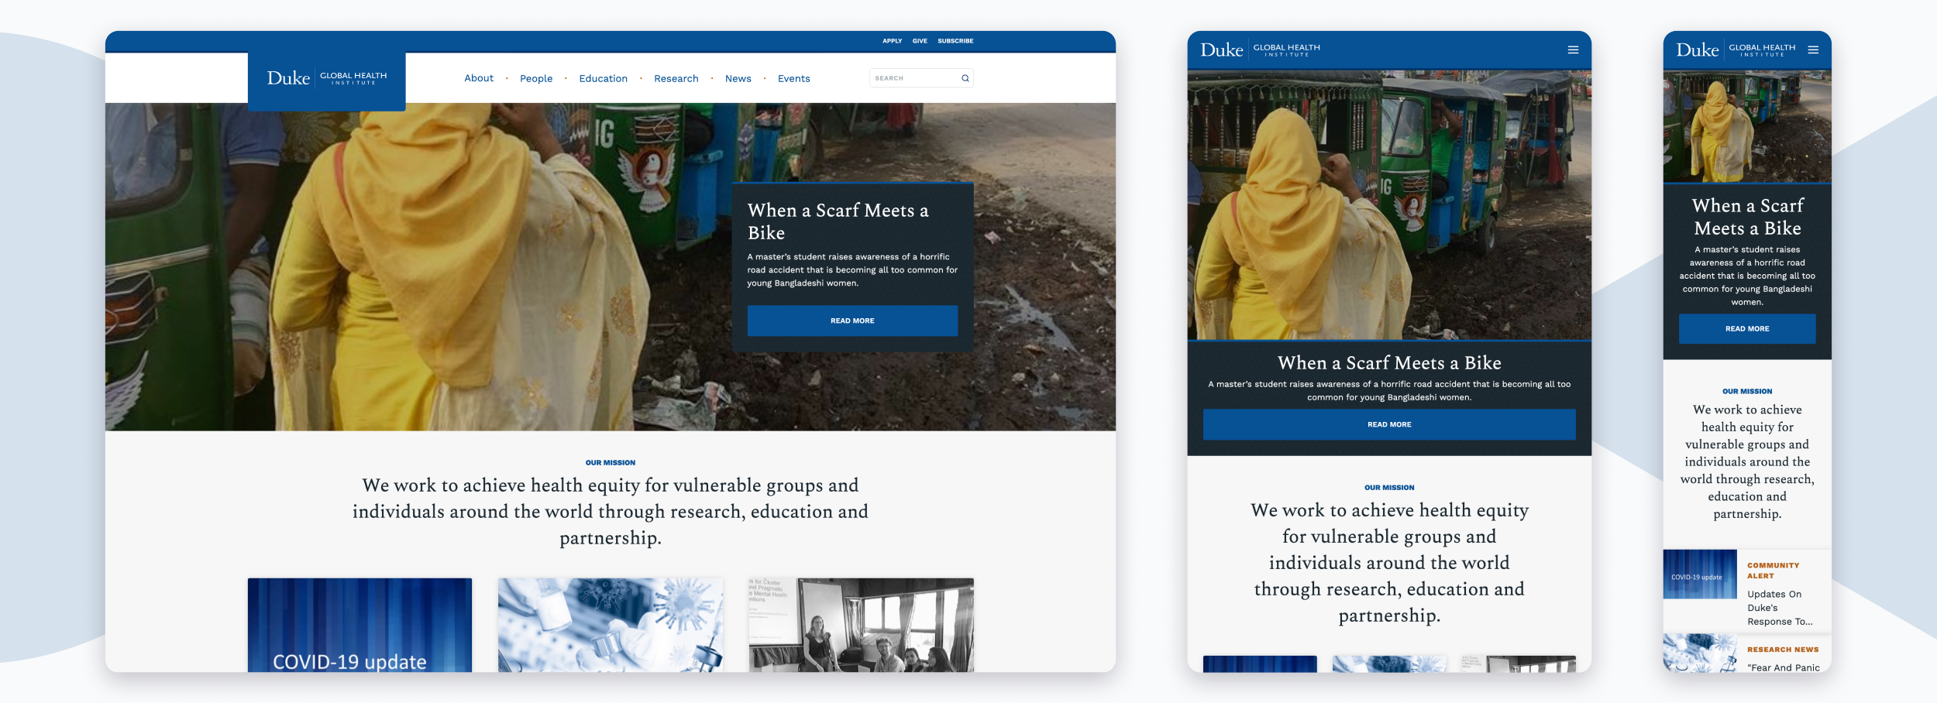Click READ MORE button in tablet view
Screen dimensions: 1937x703
tap(1389, 424)
